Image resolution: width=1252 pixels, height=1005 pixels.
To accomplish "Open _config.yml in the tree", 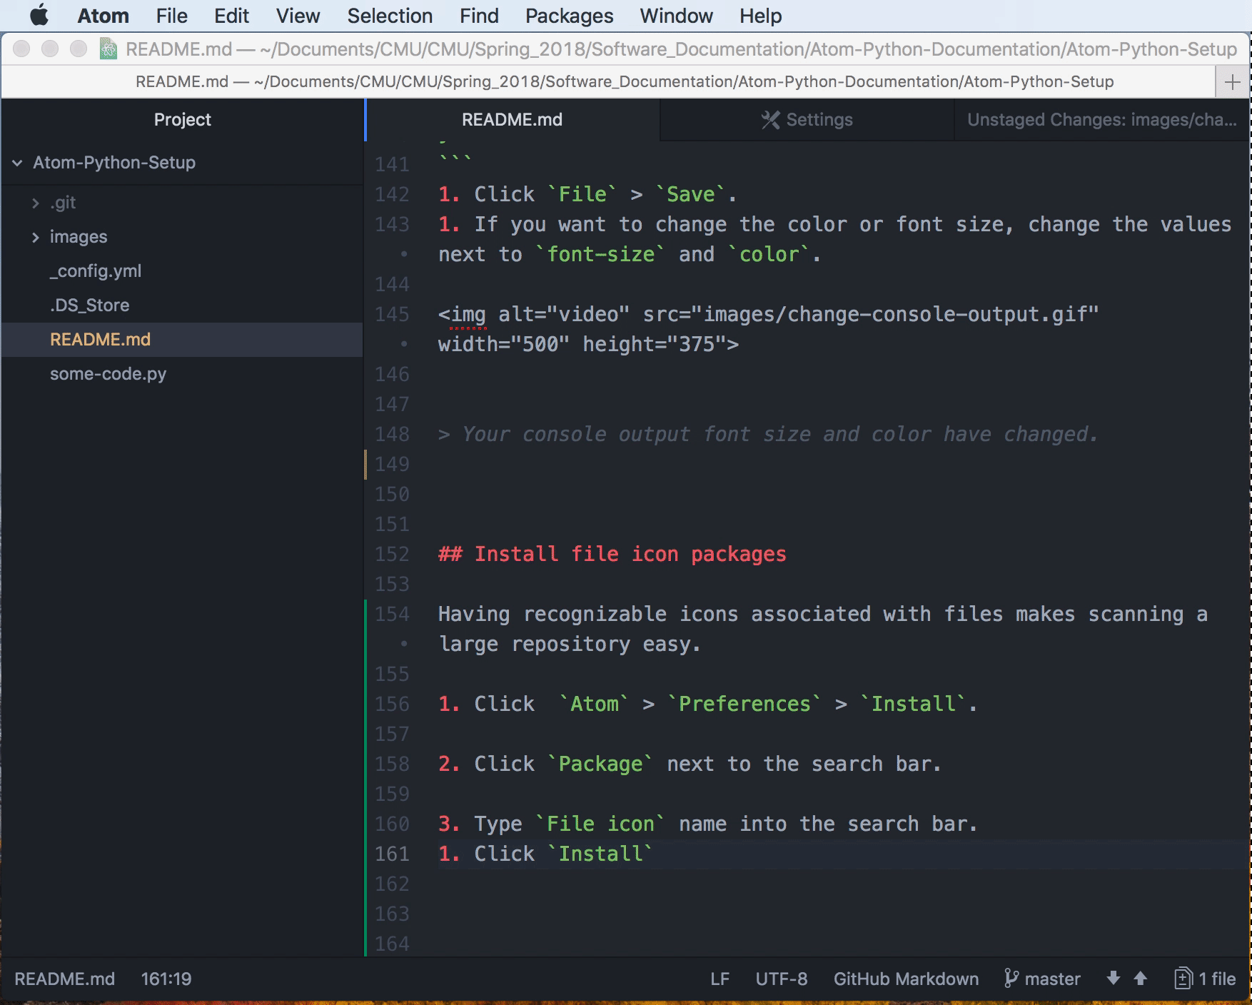I will click(96, 271).
